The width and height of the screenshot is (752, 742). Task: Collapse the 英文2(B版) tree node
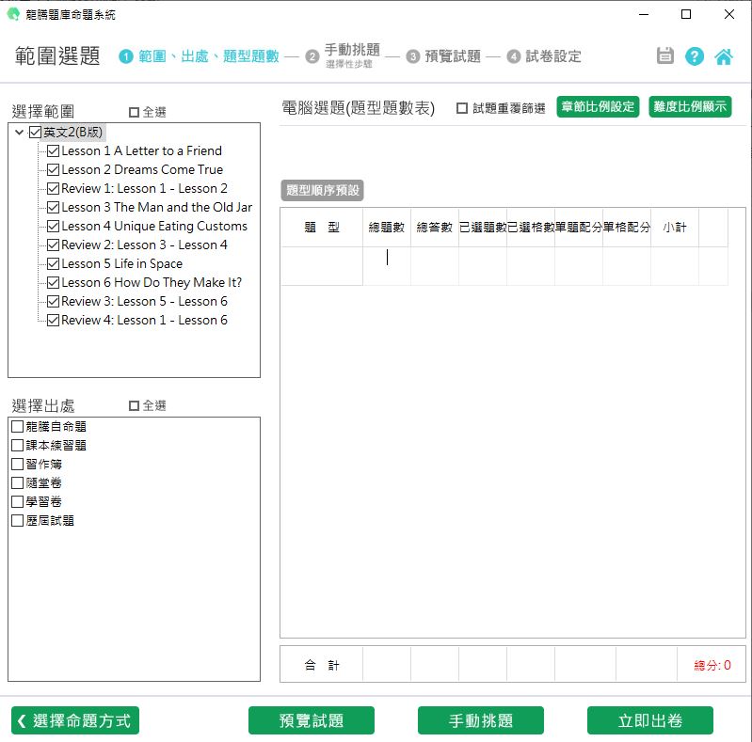[x=19, y=132]
